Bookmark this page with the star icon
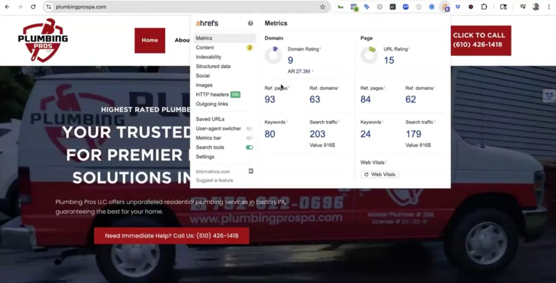This screenshot has width=556, height=283. point(323,7)
